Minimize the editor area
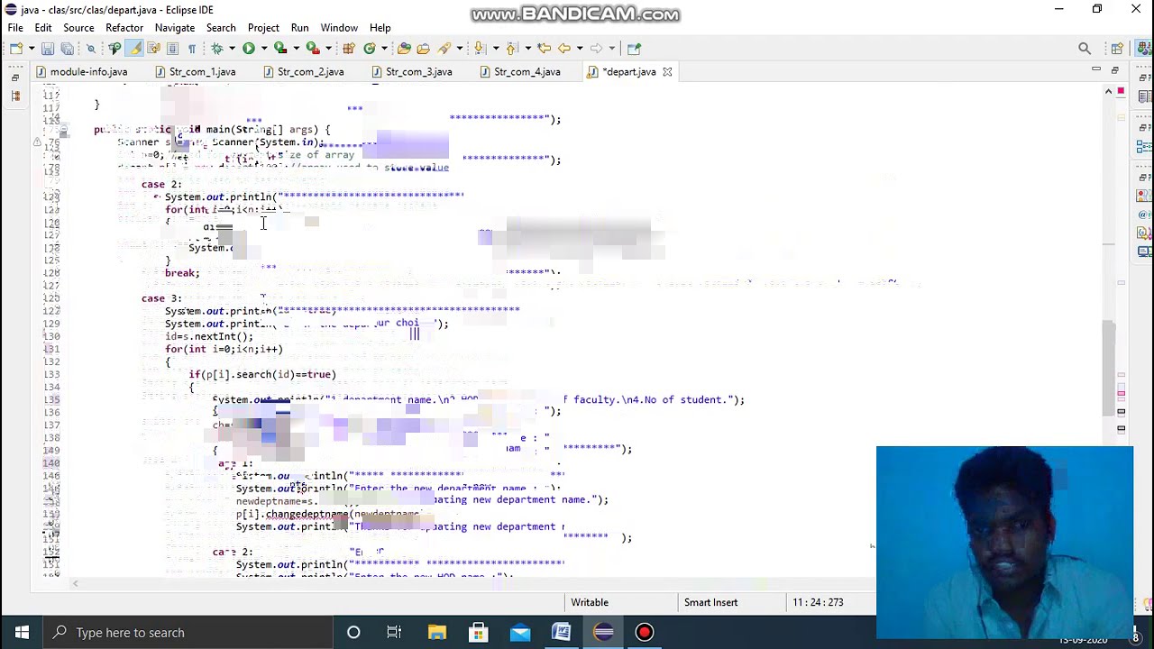The height and width of the screenshot is (649, 1154). coord(1096,69)
